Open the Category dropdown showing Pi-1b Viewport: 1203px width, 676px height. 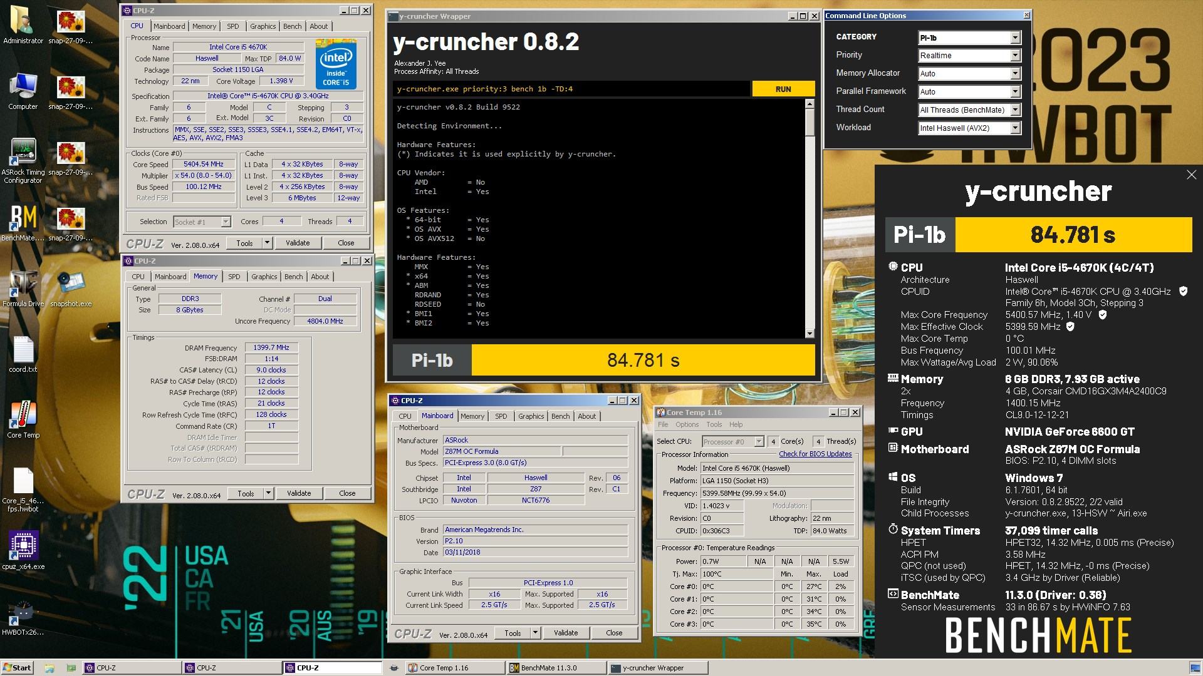[x=969, y=38]
